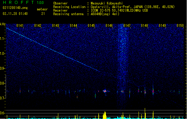This screenshot has height=119, width=187.
Task: Click the 1.0 kHz frequency axis label
Action: [2, 54]
